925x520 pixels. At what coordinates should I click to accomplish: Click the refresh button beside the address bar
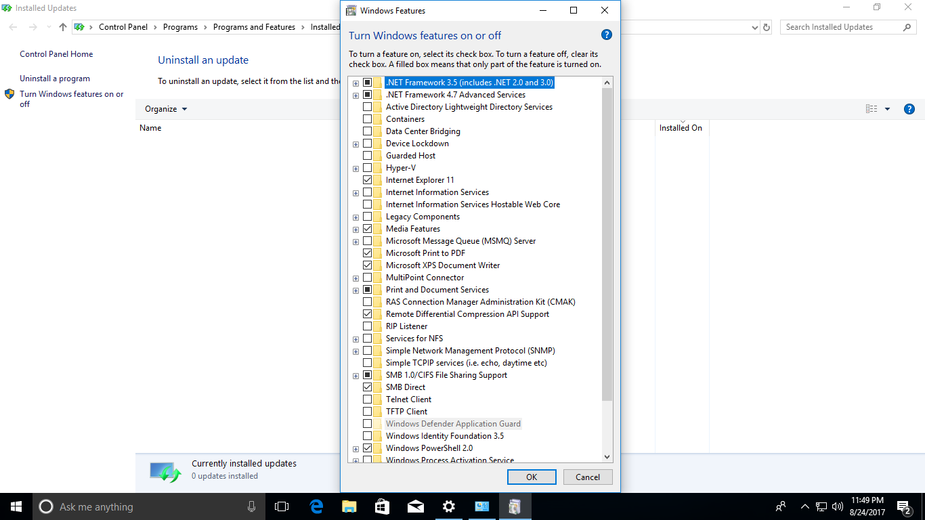(767, 27)
